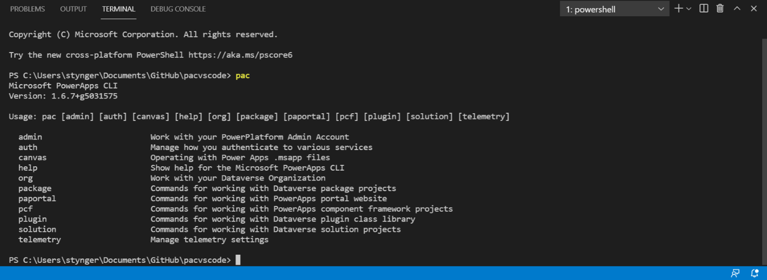The image size is (767, 280).
Task: Open the feedback icon in status bar
Action: (x=735, y=273)
